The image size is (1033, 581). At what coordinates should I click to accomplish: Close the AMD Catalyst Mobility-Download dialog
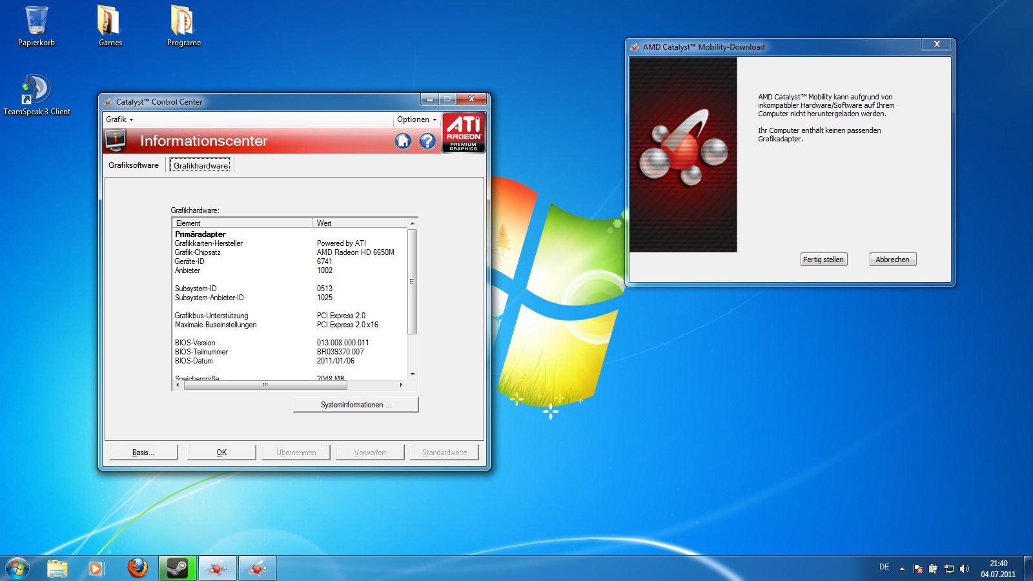click(x=937, y=44)
